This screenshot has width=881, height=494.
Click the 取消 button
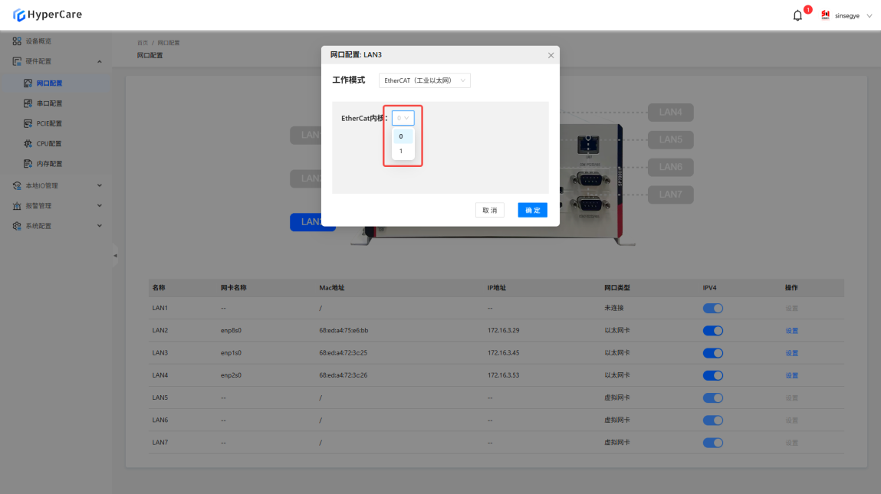point(489,210)
